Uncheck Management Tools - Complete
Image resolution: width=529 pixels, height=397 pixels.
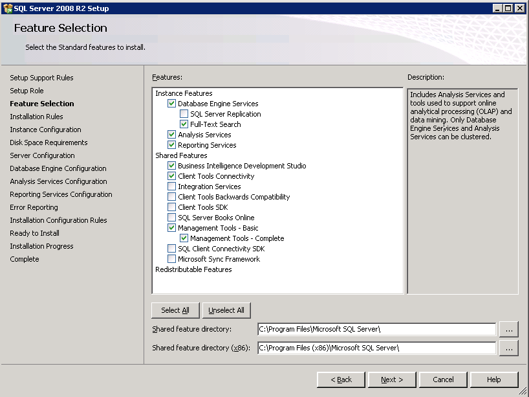[x=184, y=238]
